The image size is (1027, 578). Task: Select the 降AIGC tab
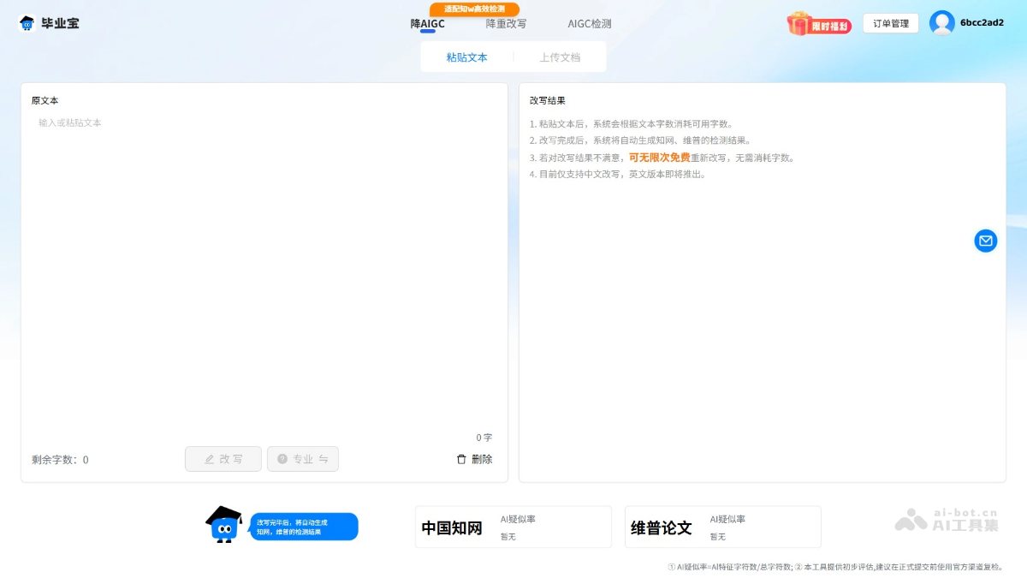coord(427,24)
